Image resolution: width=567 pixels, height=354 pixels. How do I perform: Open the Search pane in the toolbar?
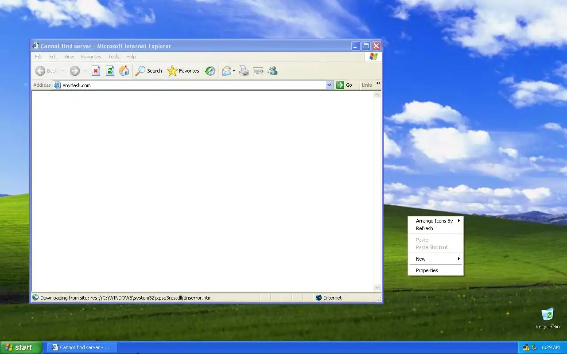149,71
